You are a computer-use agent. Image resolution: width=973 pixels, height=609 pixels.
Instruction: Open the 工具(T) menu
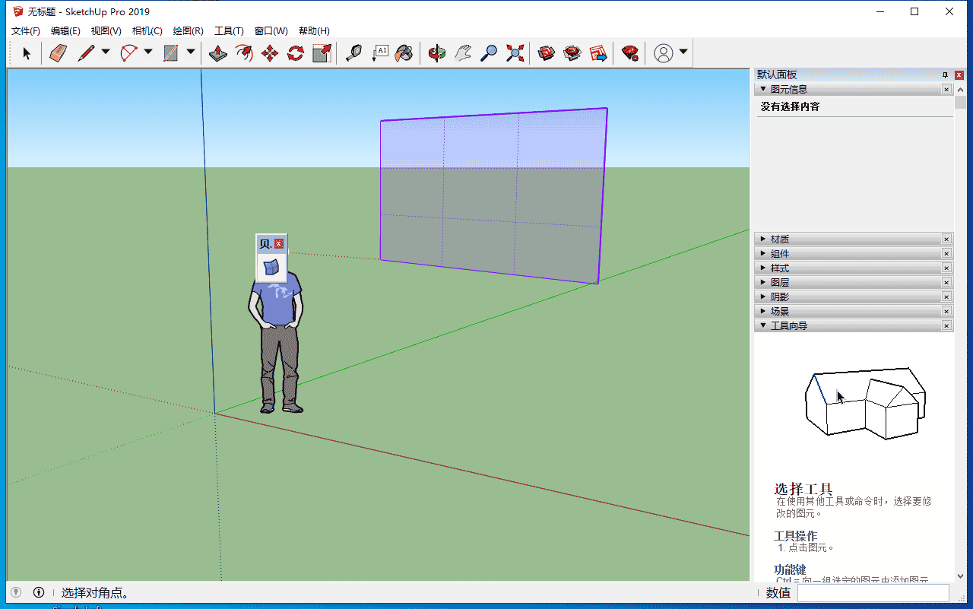(x=229, y=31)
